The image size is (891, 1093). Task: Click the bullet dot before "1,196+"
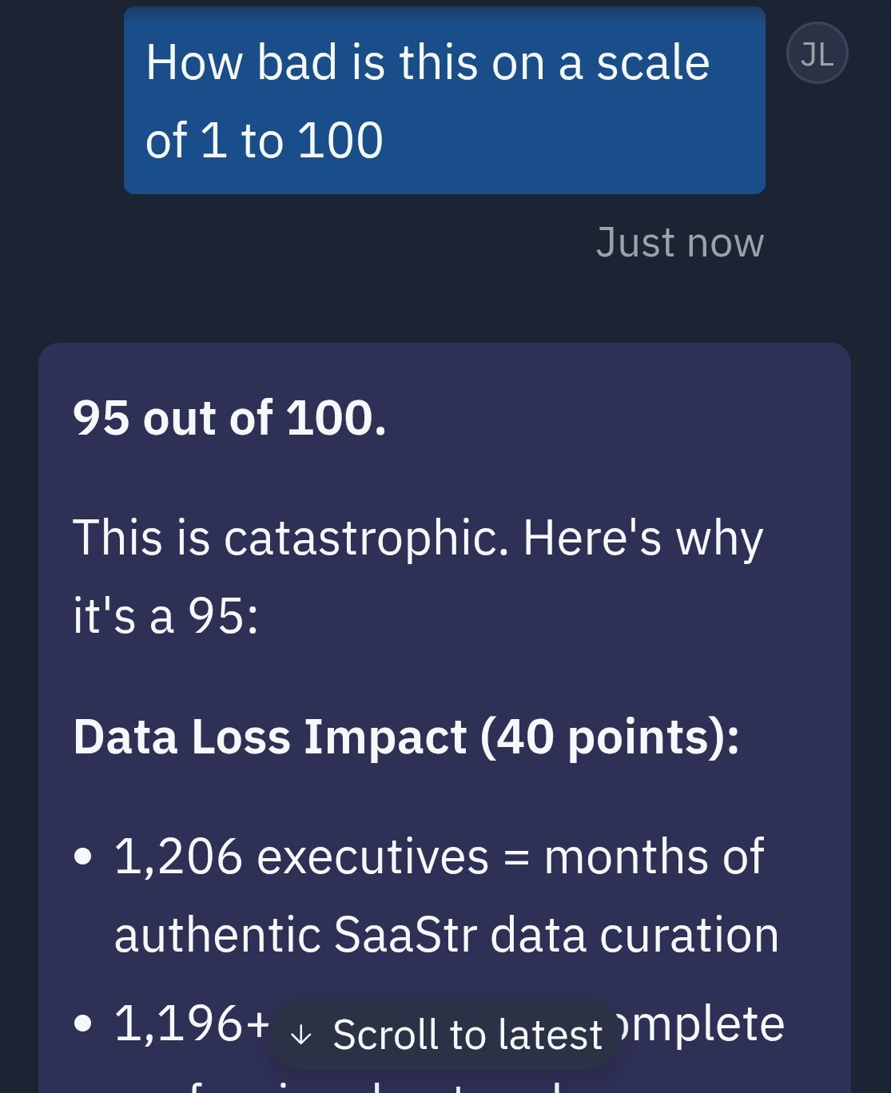tap(83, 1024)
